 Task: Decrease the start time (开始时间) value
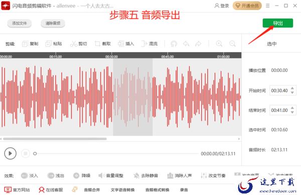pos(292,92)
